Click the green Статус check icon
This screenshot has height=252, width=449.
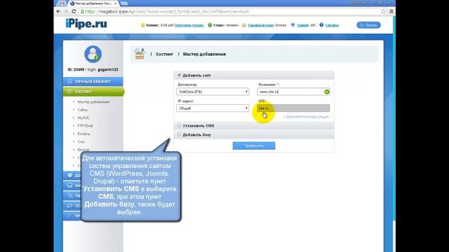coord(210,25)
